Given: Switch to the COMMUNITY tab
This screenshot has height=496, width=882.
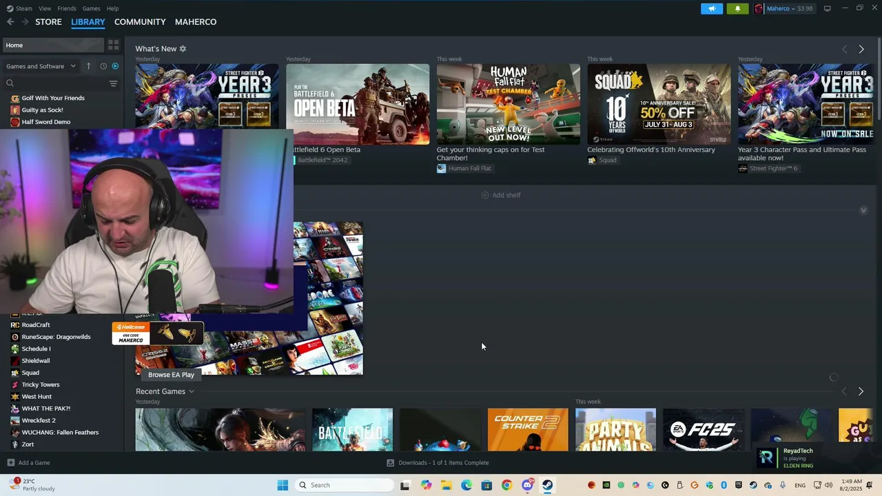Looking at the screenshot, I should point(140,22).
